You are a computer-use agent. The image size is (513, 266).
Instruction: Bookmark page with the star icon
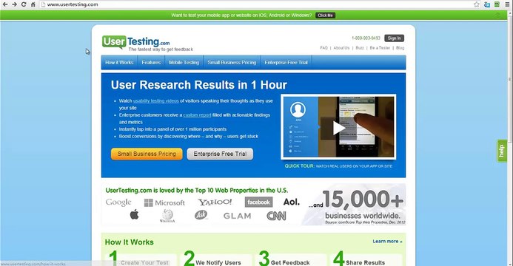click(477, 4)
